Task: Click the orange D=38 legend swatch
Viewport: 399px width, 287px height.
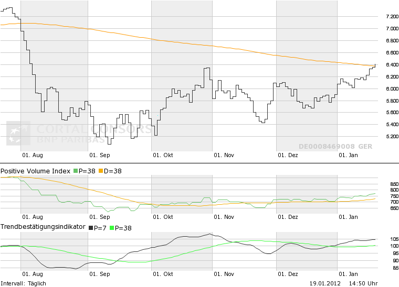Action: click(101, 171)
